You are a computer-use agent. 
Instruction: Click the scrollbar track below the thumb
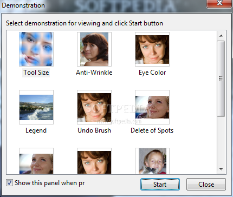coord(221,141)
